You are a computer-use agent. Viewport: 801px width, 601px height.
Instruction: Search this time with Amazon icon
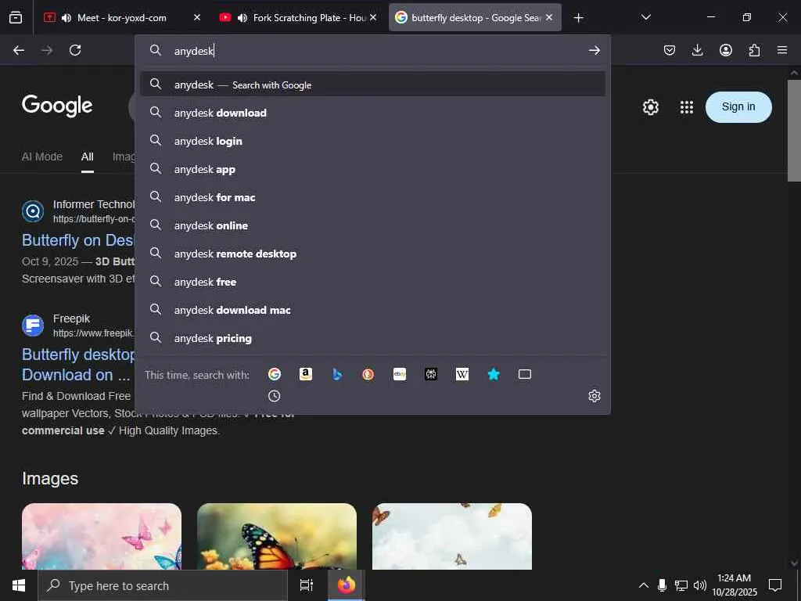coord(306,375)
